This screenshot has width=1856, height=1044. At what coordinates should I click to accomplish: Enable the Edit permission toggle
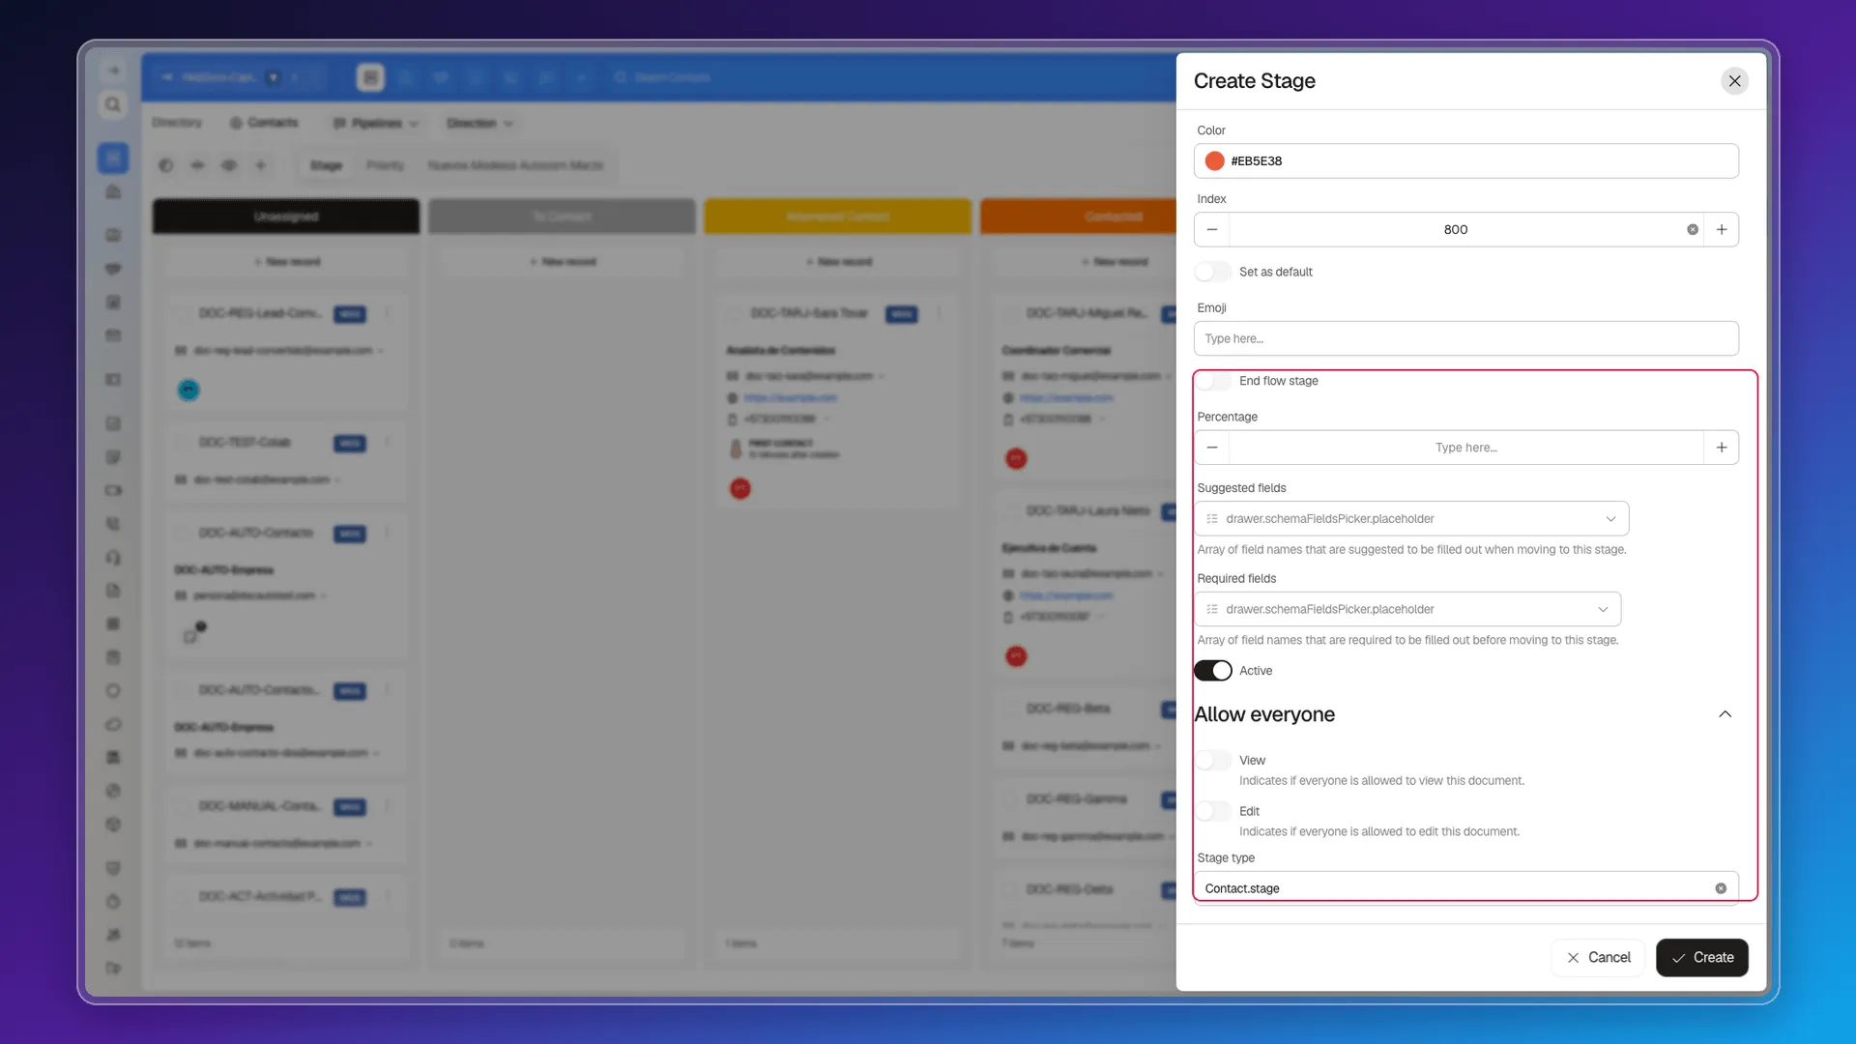tap(1212, 812)
